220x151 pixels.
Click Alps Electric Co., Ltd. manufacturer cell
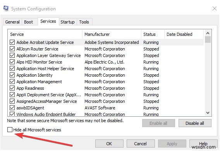105,62
